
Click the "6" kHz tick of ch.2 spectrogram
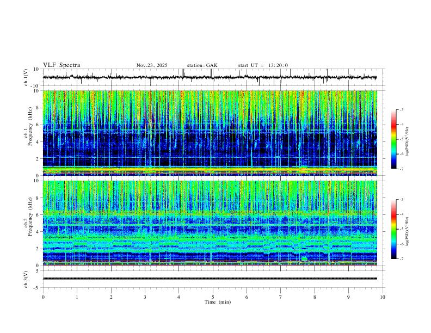coord(38,215)
